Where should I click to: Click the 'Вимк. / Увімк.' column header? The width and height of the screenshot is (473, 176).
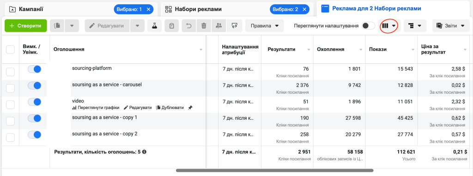(x=32, y=49)
